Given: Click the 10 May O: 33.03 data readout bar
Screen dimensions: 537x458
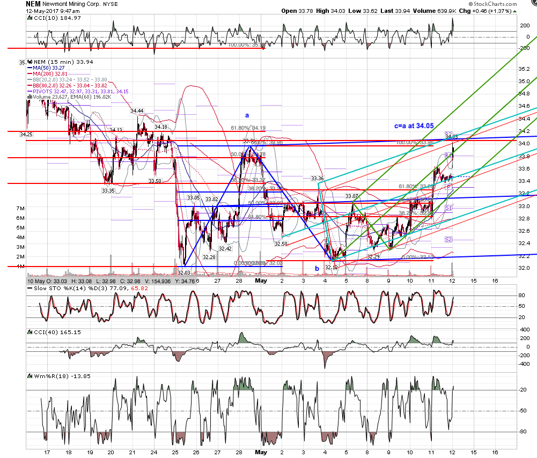Looking at the screenshot, I should [x=111, y=282].
